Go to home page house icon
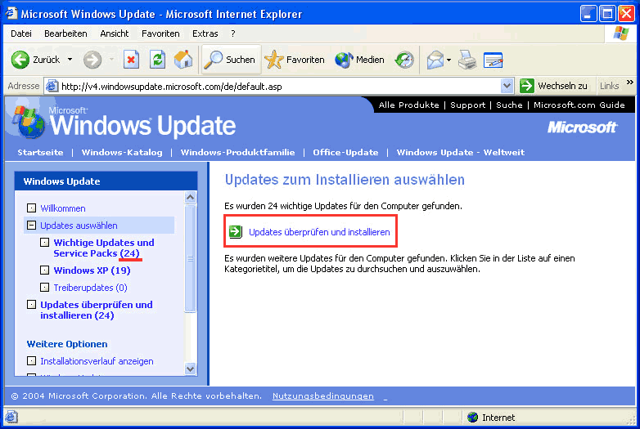This screenshot has height=429, width=640. click(183, 60)
